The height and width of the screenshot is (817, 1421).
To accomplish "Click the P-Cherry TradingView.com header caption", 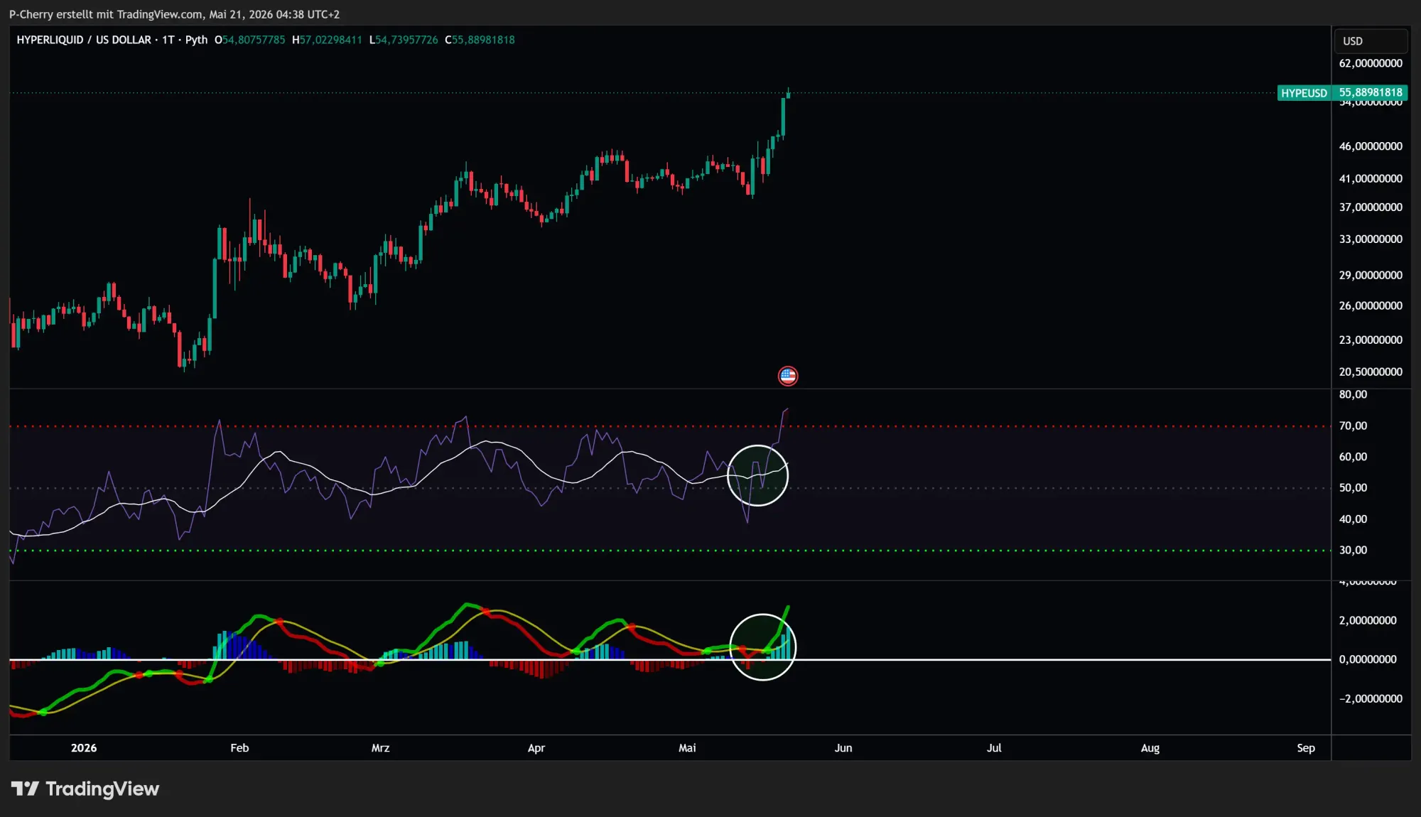I will point(174,14).
